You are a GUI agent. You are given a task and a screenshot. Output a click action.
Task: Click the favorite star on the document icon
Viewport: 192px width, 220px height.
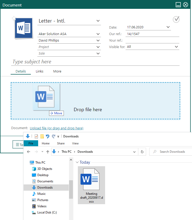tap(14, 18)
